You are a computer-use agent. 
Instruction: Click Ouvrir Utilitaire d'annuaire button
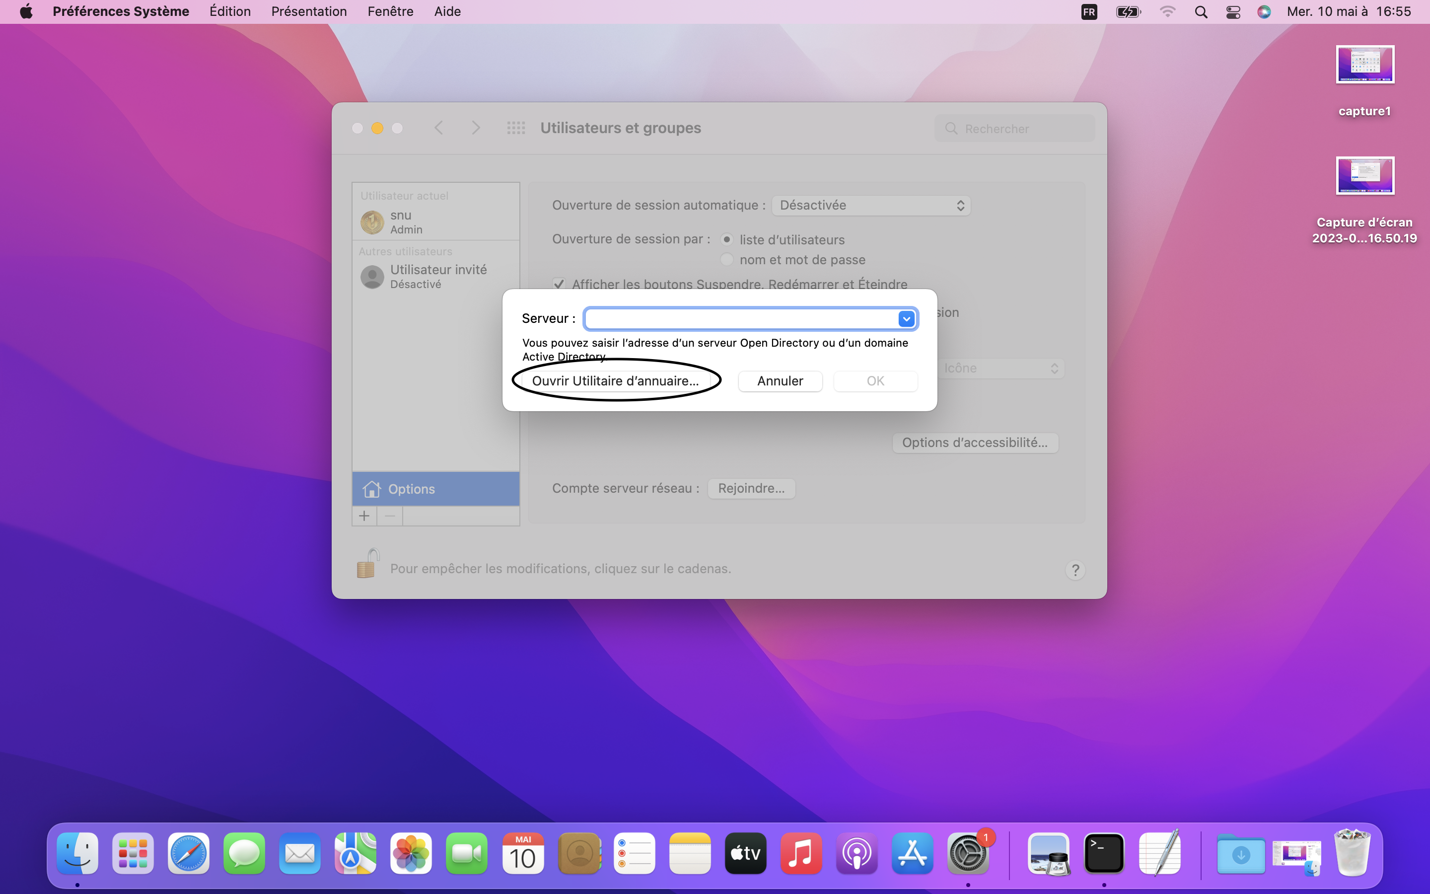click(x=616, y=381)
